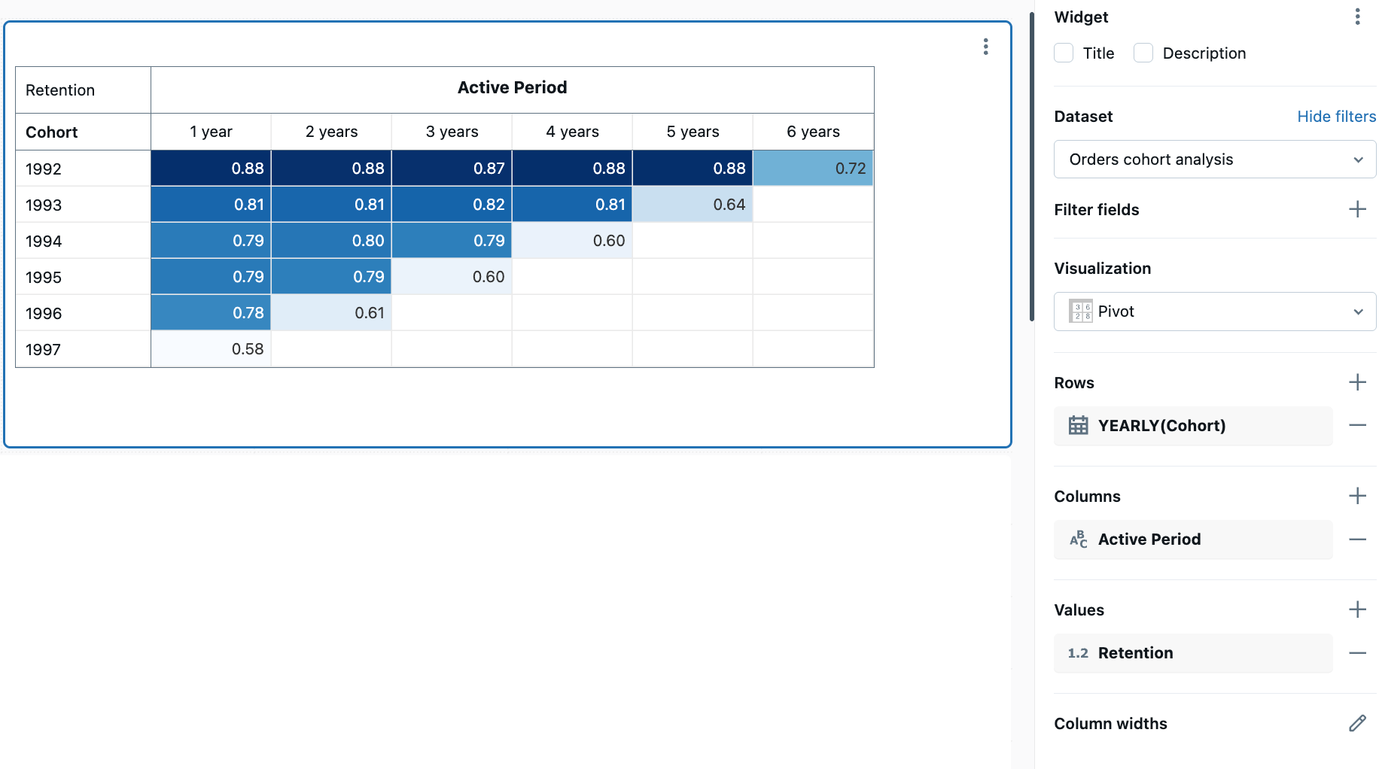Viewport: 1382px width, 769px height.
Task: Open the widget options kebab menu
Action: pyautogui.click(x=1358, y=17)
